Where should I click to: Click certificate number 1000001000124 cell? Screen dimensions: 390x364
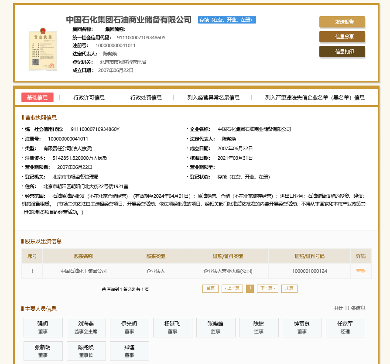tap(309, 271)
